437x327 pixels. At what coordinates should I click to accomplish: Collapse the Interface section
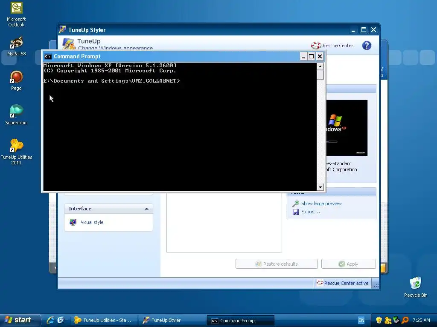point(147,209)
